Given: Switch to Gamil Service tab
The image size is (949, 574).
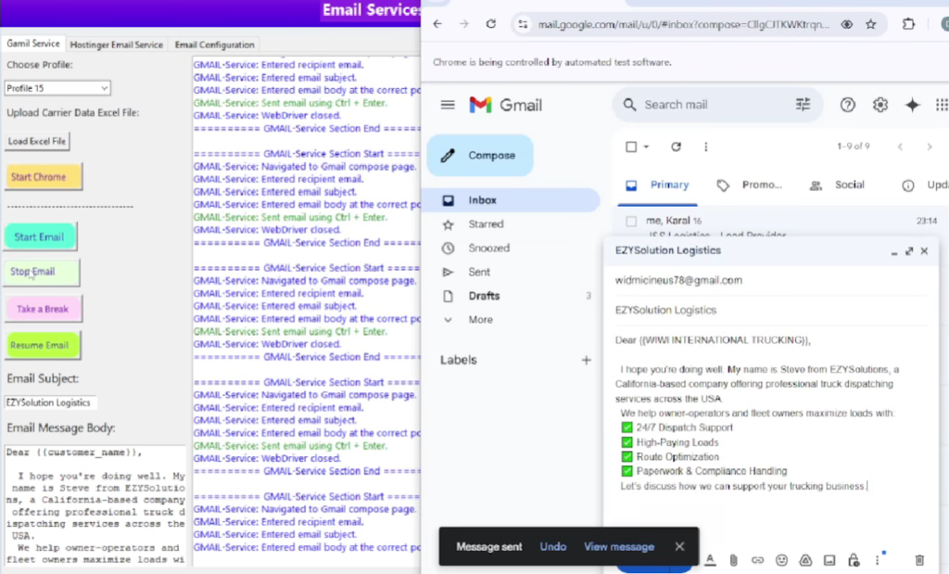Looking at the screenshot, I should 33,44.
